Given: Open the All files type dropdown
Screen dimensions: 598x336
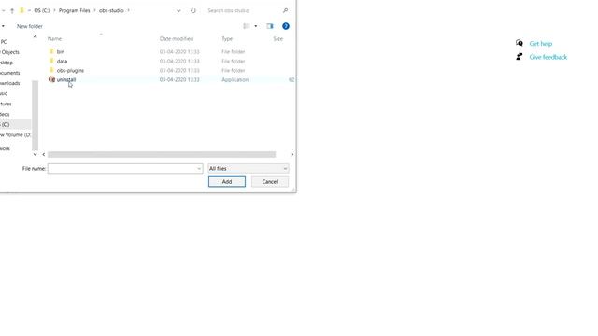Looking at the screenshot, I should click(249, 168).
